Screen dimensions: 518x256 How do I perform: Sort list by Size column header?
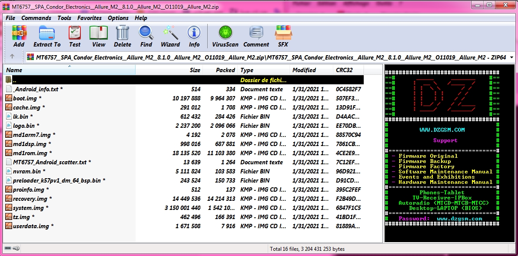point(195,70)
